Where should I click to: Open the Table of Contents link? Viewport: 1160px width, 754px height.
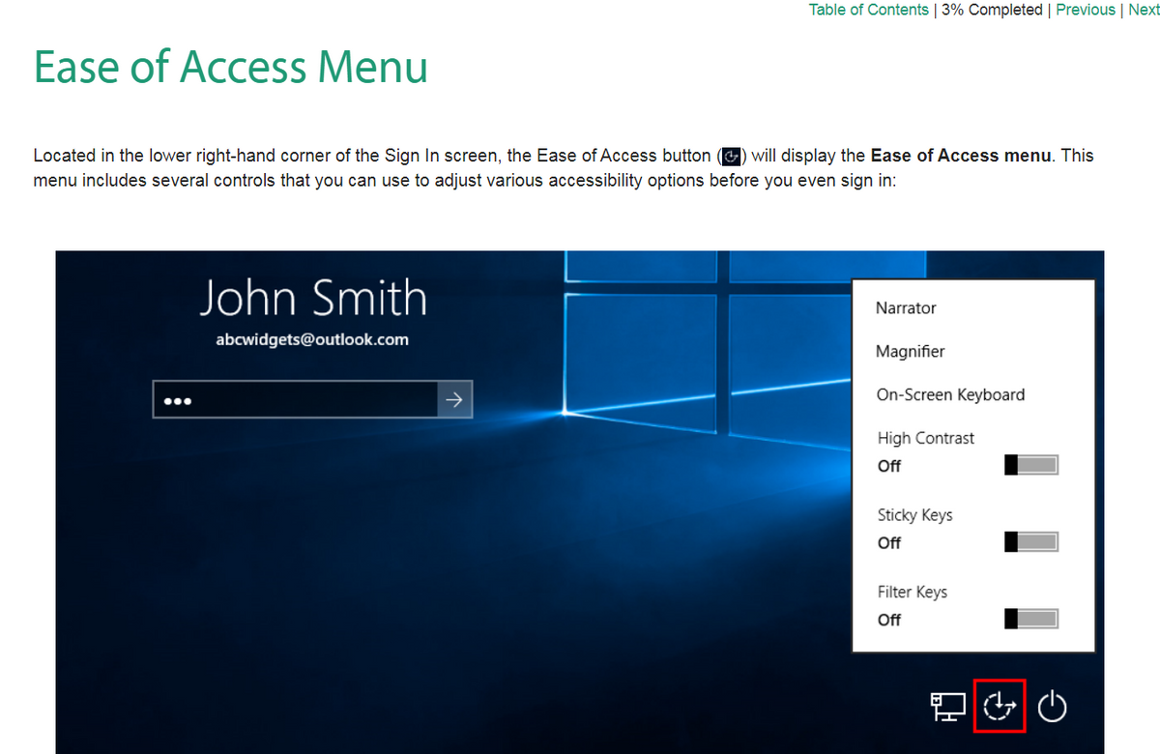[868, 9]
